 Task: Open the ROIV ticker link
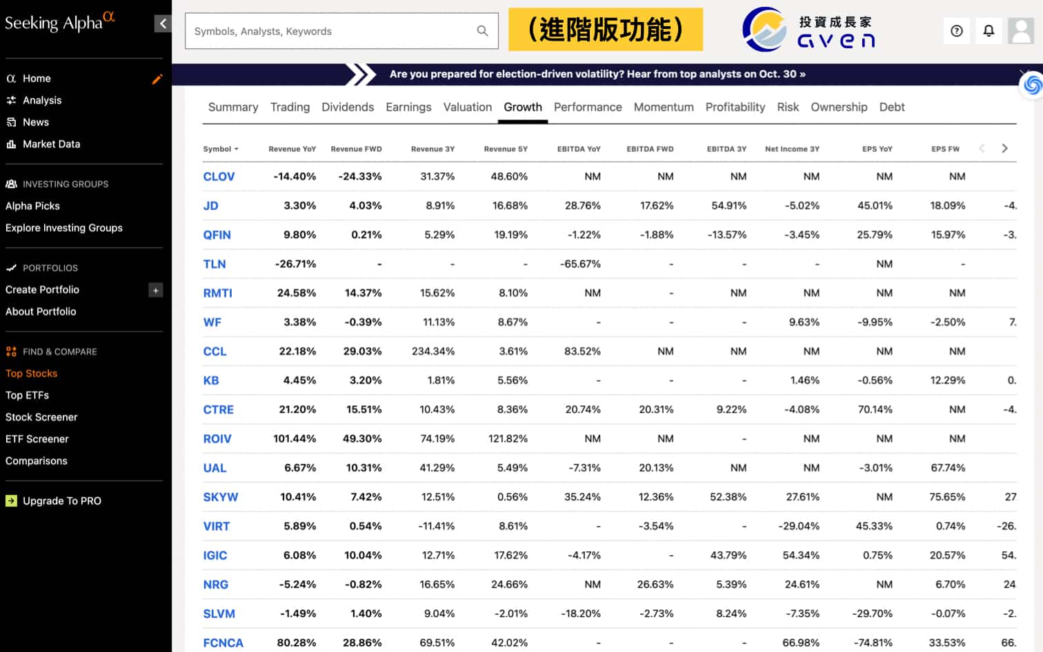217,439
